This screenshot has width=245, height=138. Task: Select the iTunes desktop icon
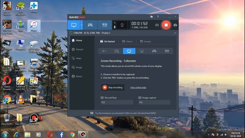[34, 26]
